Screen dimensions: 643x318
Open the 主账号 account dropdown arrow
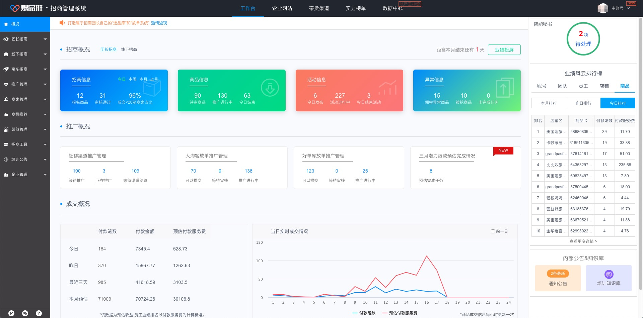[x=628, y=8]
